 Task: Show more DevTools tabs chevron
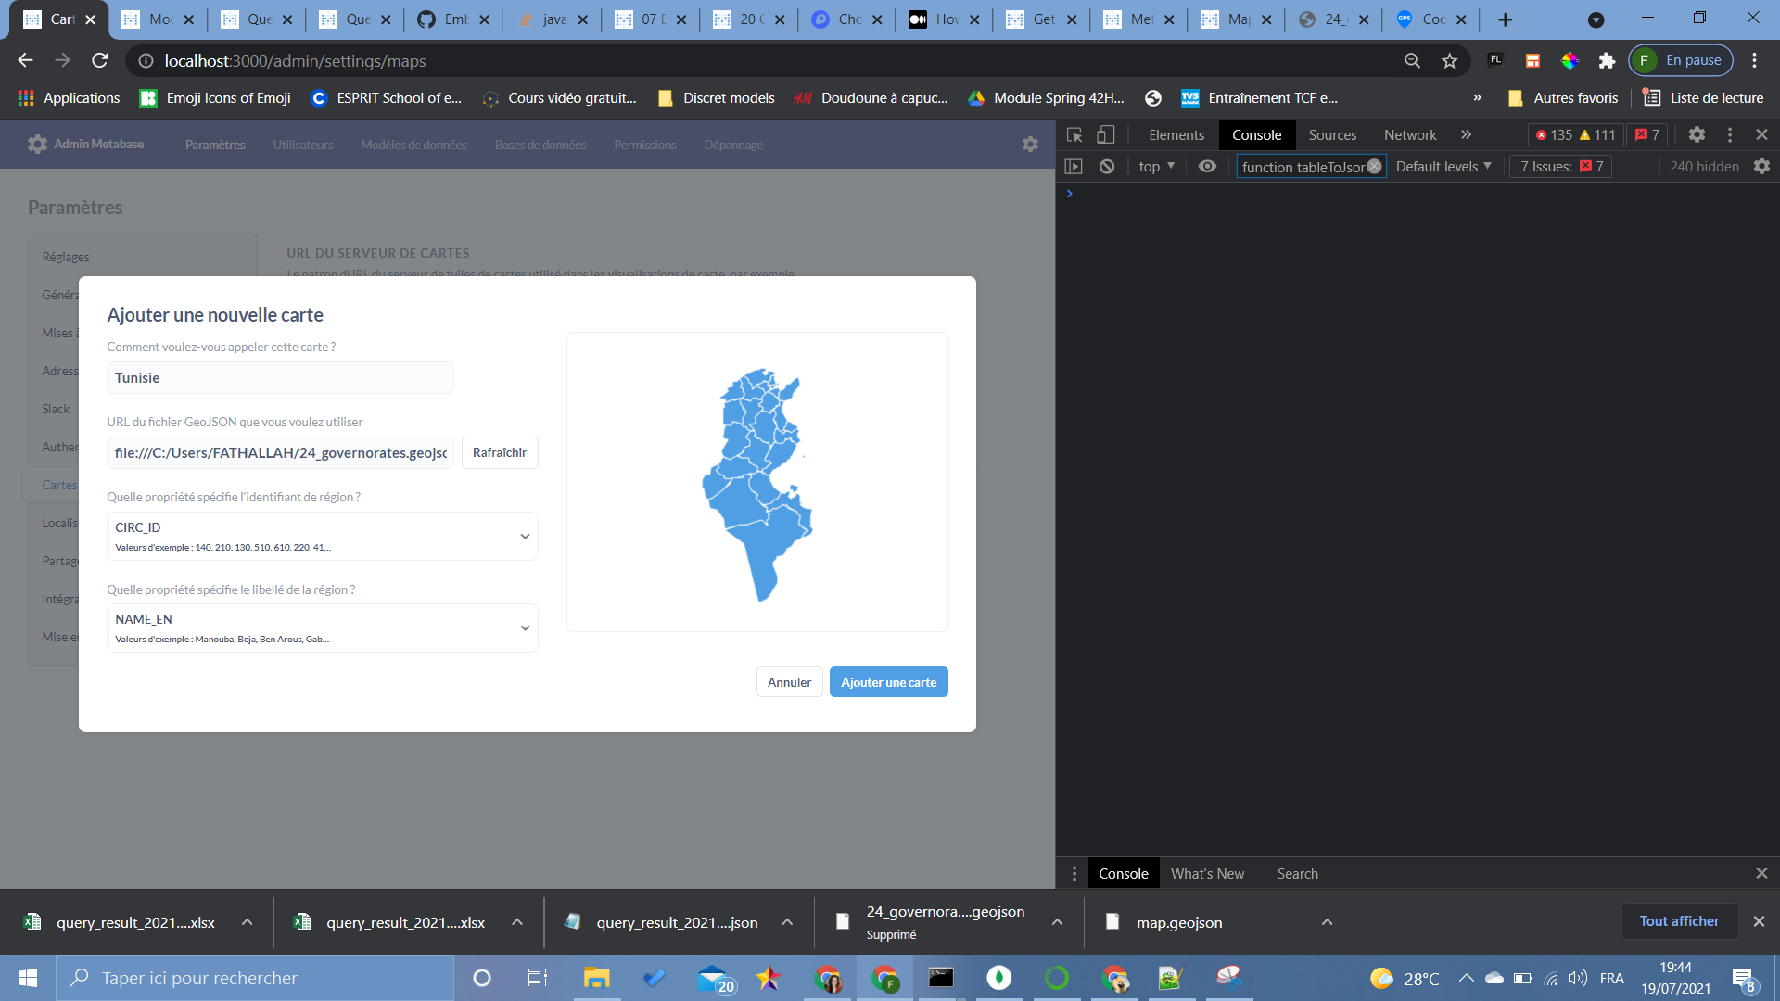coord(1466,134)
